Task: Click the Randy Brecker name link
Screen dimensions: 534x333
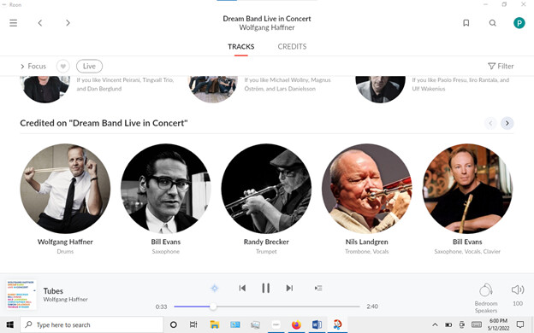Action: tap(266, 242)
